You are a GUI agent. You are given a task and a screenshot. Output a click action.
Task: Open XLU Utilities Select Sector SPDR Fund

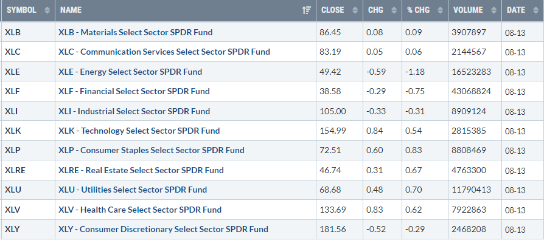point(133,190)
